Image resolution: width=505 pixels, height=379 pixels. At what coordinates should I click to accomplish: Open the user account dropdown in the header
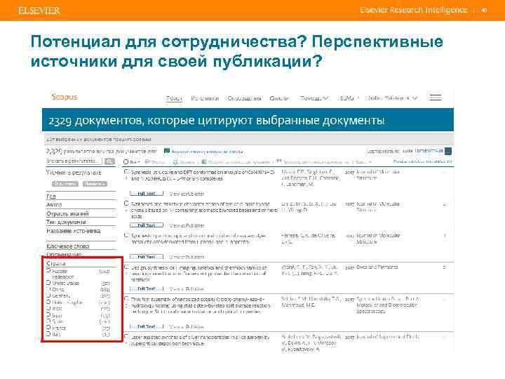coord(391,98)
